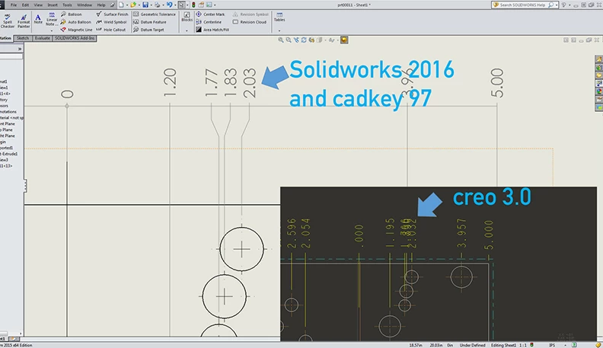Click the New document icon
This screenshot has height=348, width=603.
[x=121, y=5]
